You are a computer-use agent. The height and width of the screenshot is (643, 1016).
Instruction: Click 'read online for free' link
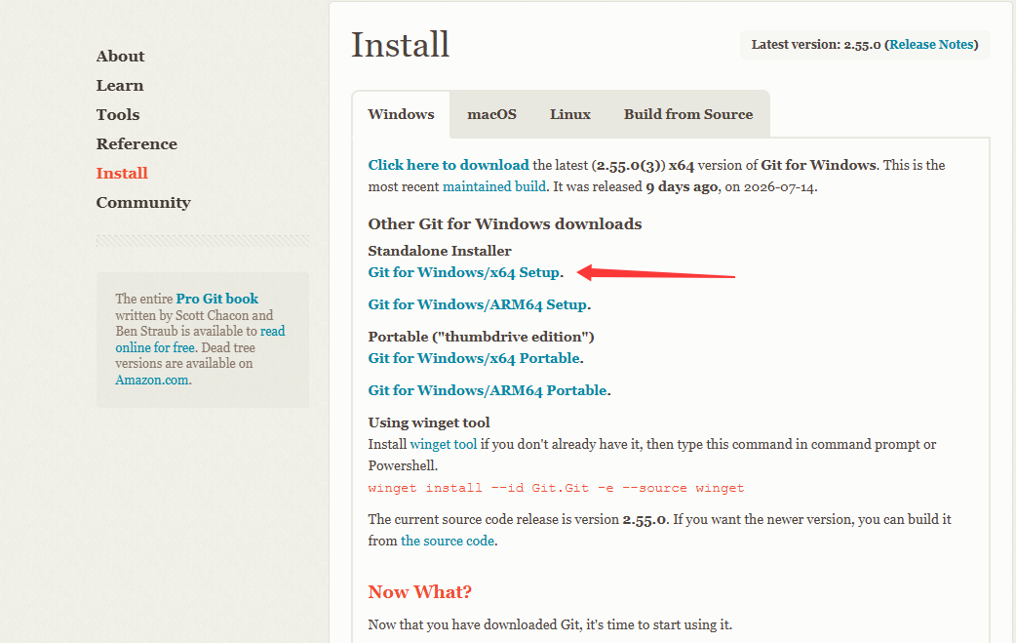(200, 339)
